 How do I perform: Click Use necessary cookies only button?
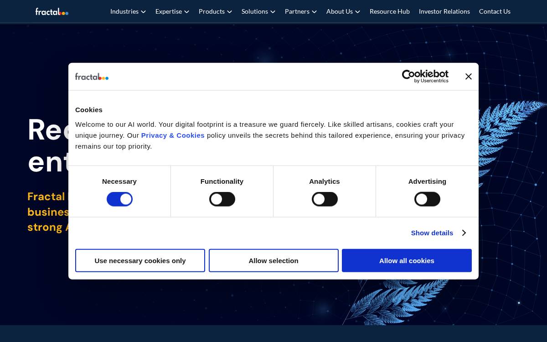pyautogui.click(x=140, y=260)
